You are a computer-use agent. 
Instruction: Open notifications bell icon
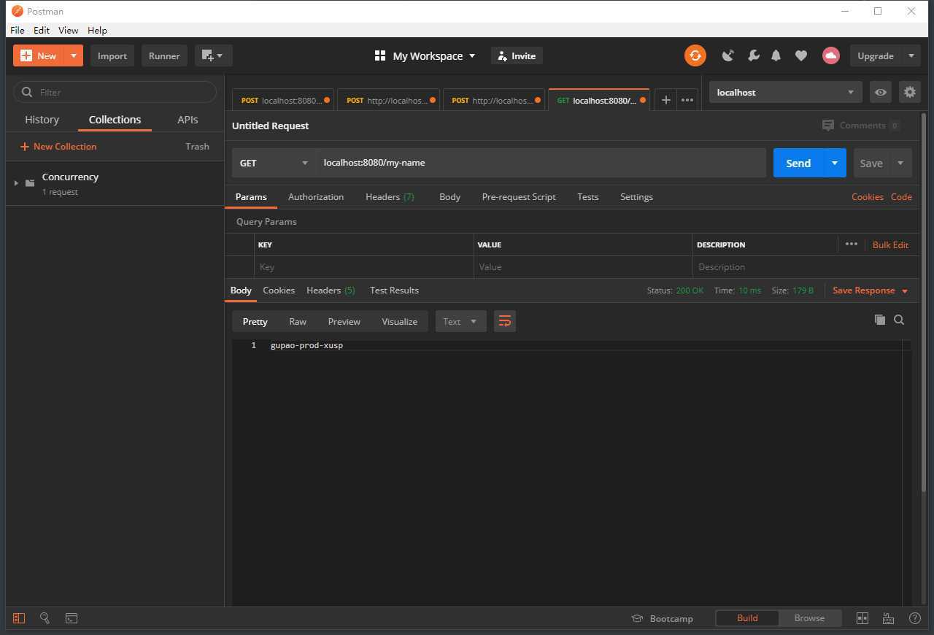pos(776,55)
